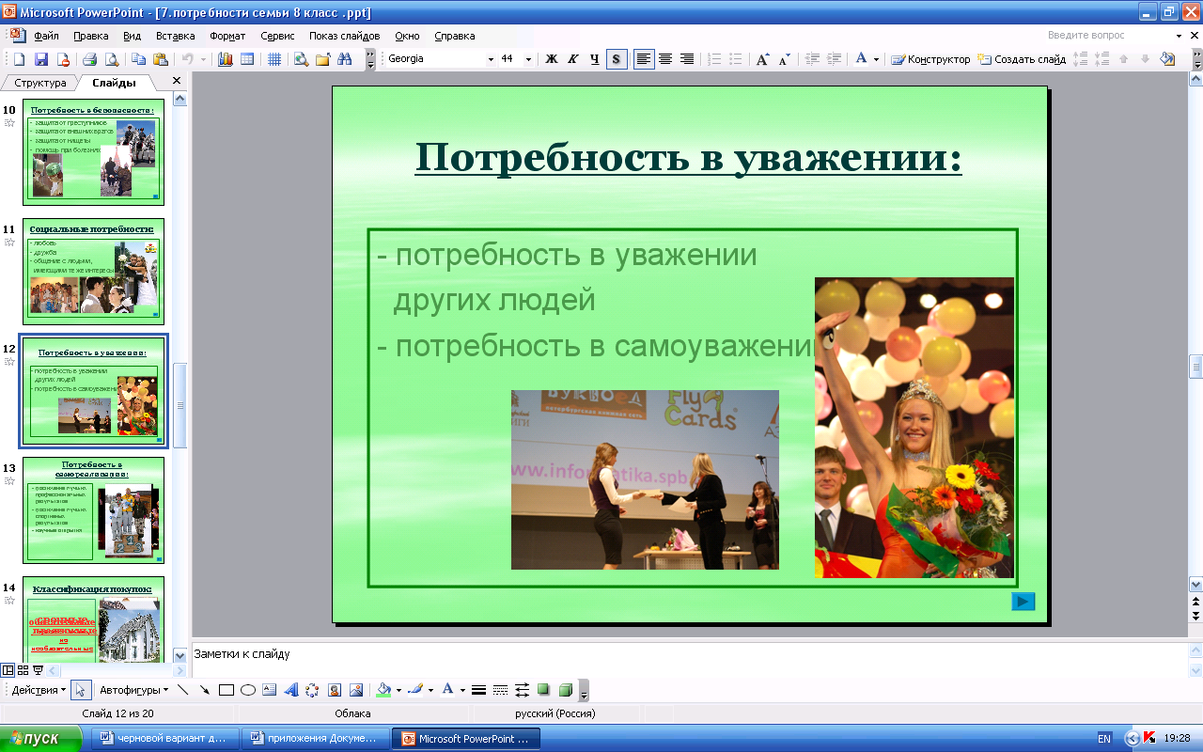Screen dimensions: 1203x752
Task: Click the Increase Font Size icon
Action: (762, 59)
